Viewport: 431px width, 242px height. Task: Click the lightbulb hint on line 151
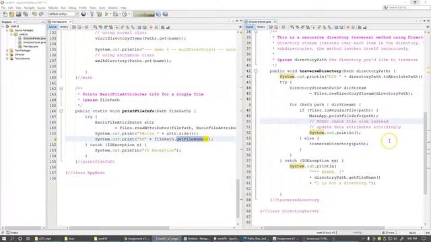click(x=55, y=139)
